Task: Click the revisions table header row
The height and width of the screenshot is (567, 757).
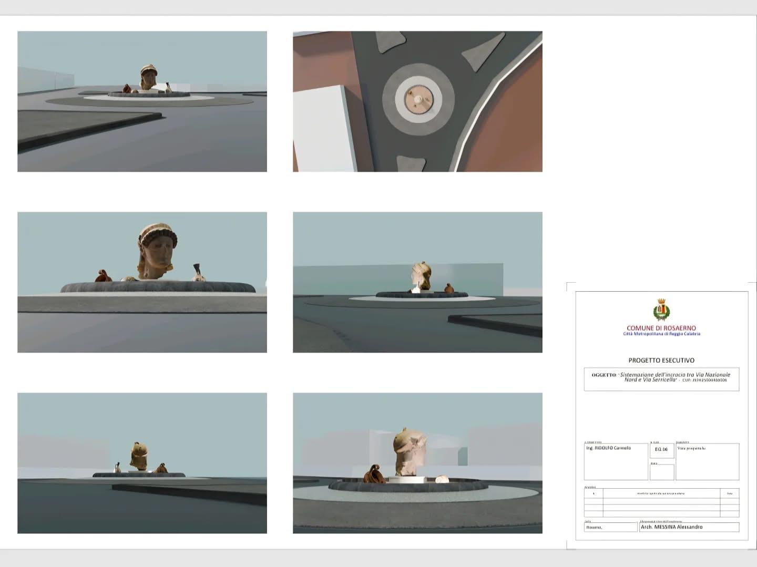Action: pos(661,493)
